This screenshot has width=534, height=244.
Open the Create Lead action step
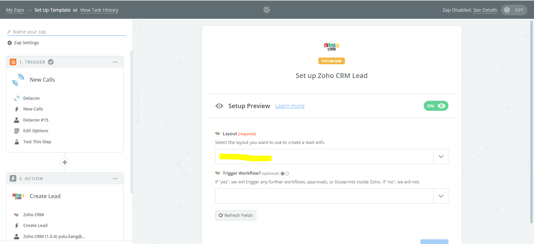point(35,225)
